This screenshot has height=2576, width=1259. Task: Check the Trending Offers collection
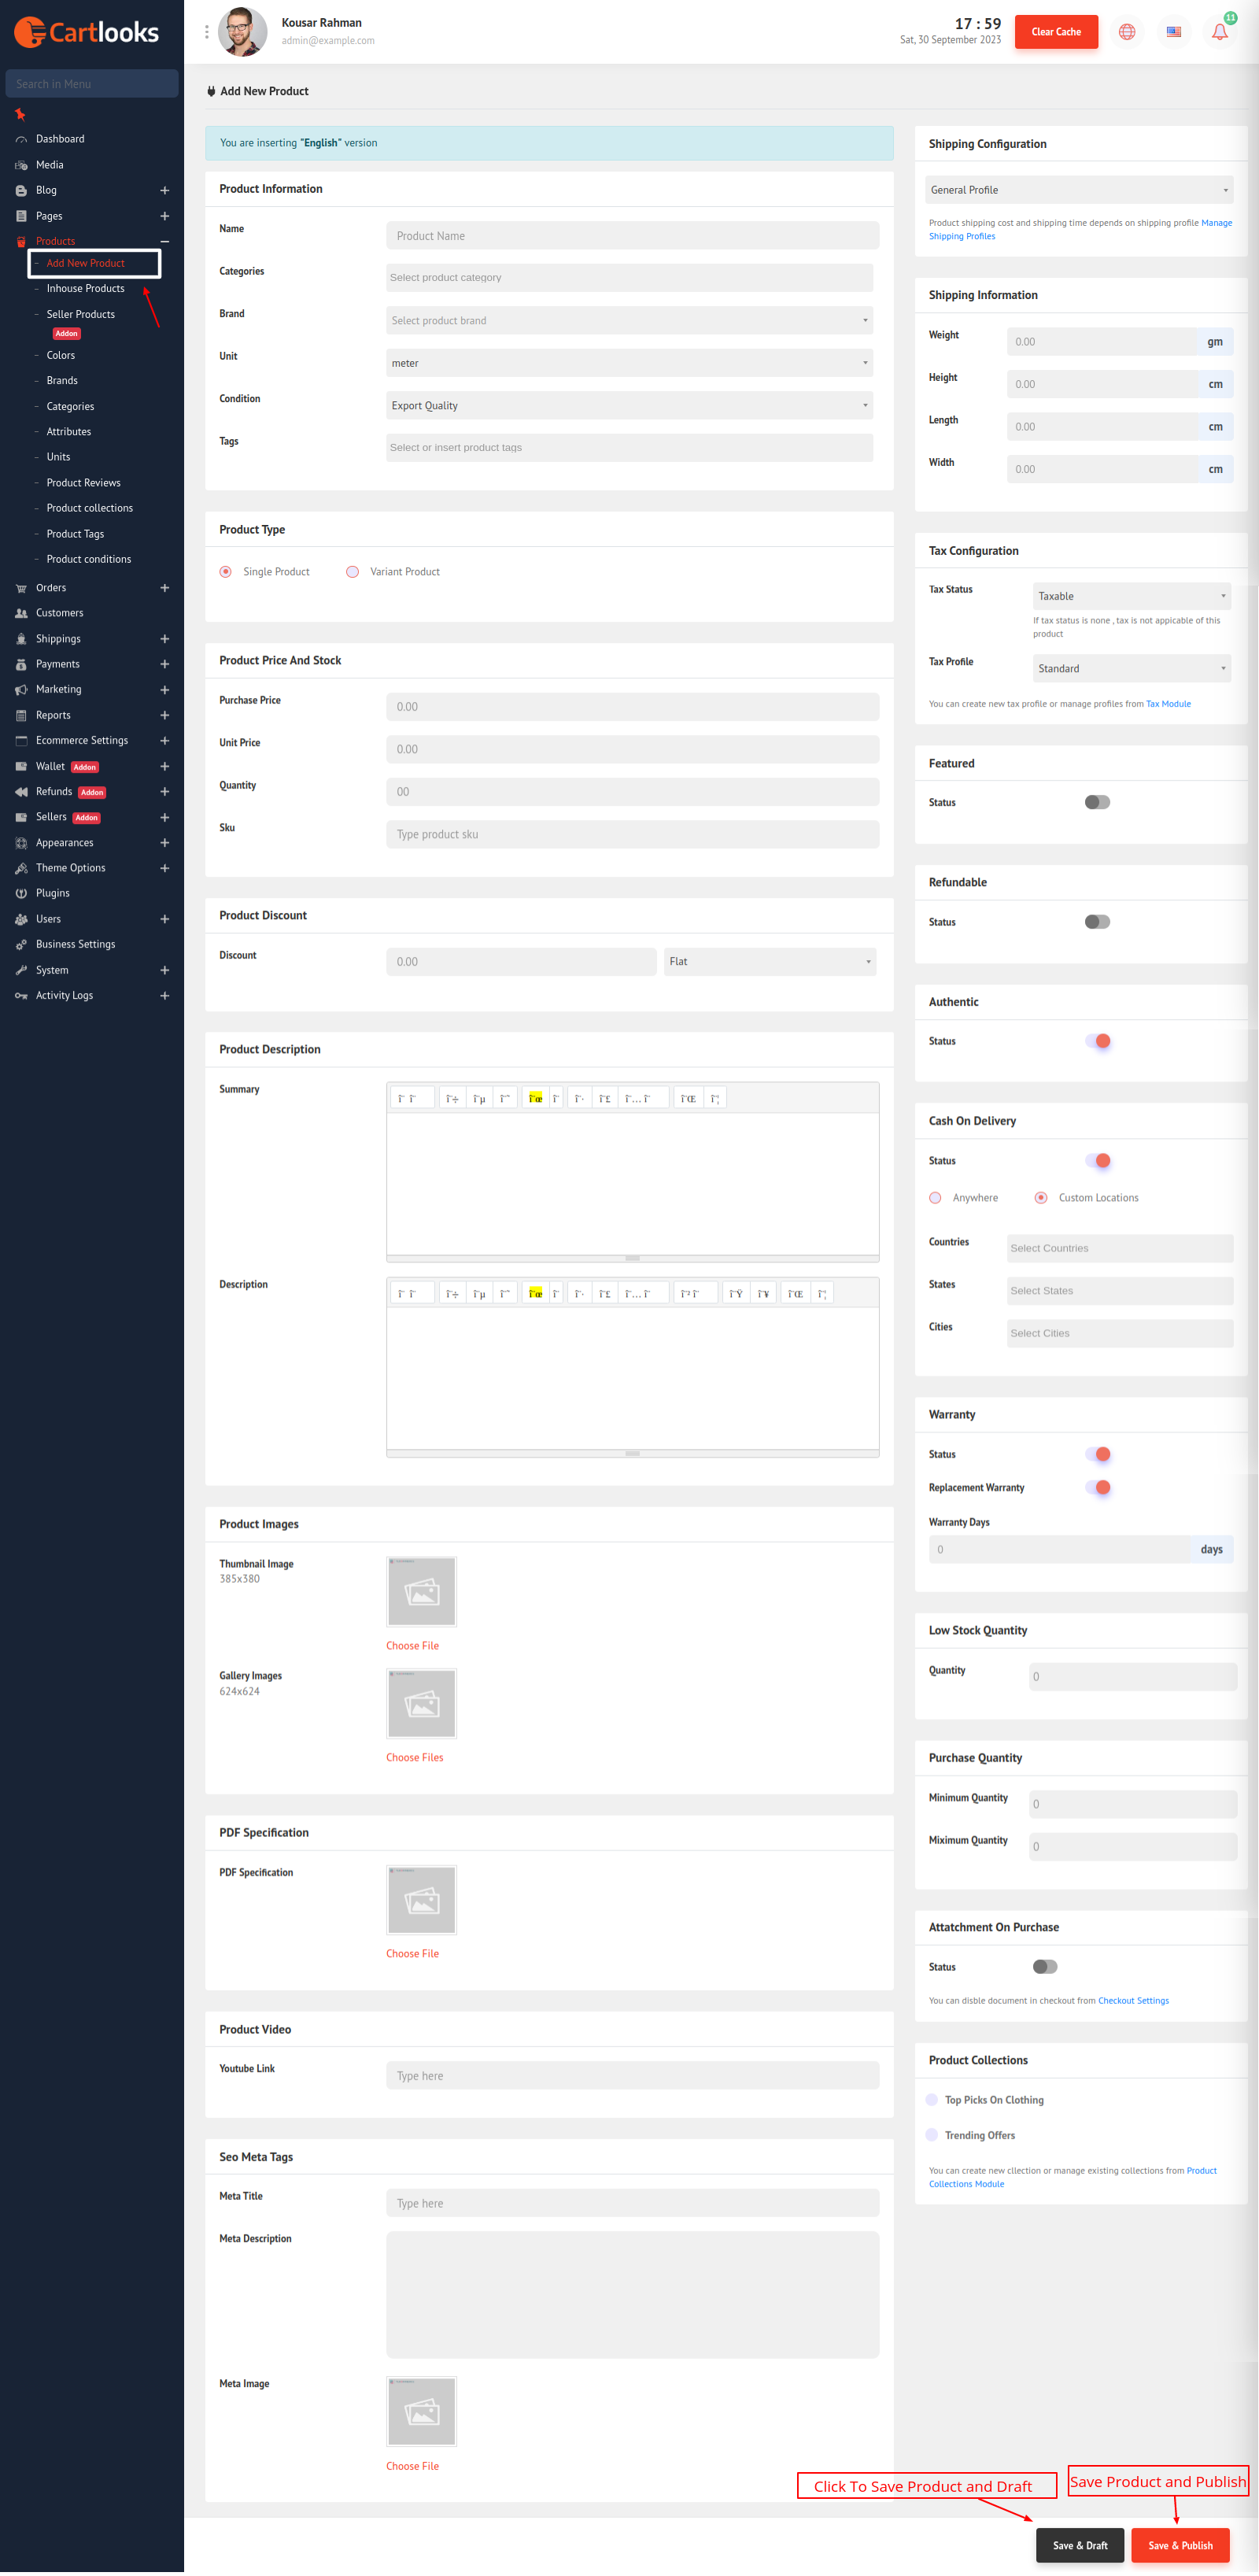coord(932,2134)
